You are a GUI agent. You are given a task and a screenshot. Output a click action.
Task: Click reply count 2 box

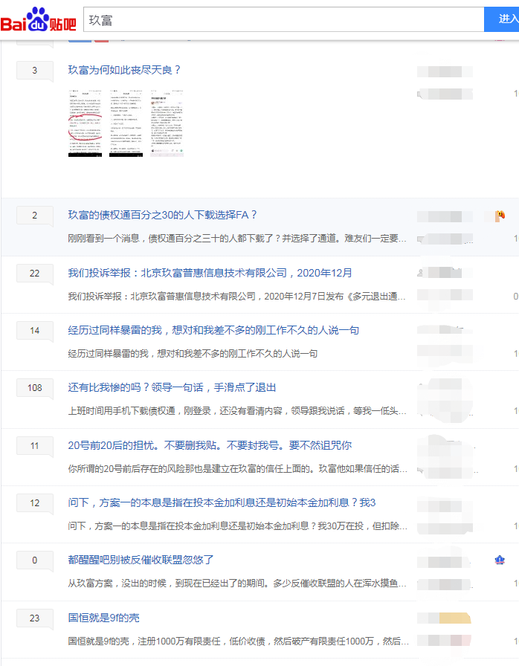(x=35, y=216)
